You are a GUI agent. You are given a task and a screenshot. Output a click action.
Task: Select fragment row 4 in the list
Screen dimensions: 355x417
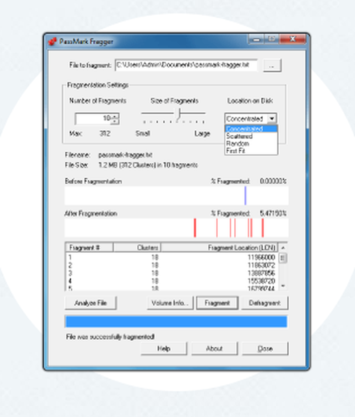pos(172,281)
